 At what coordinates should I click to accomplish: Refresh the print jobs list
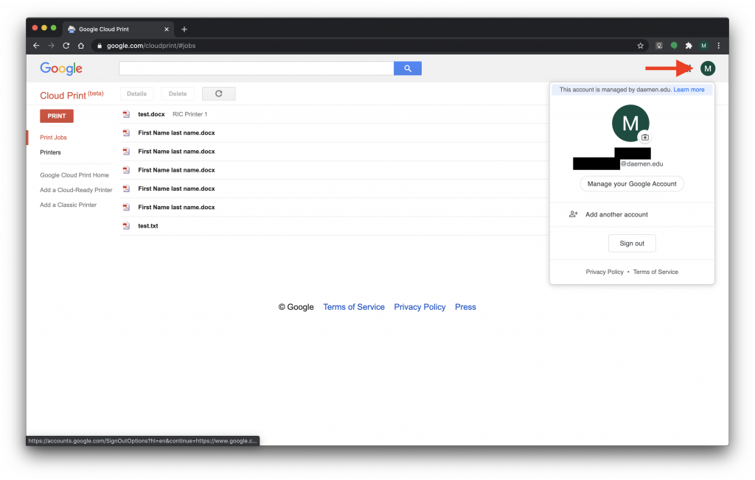218,93
